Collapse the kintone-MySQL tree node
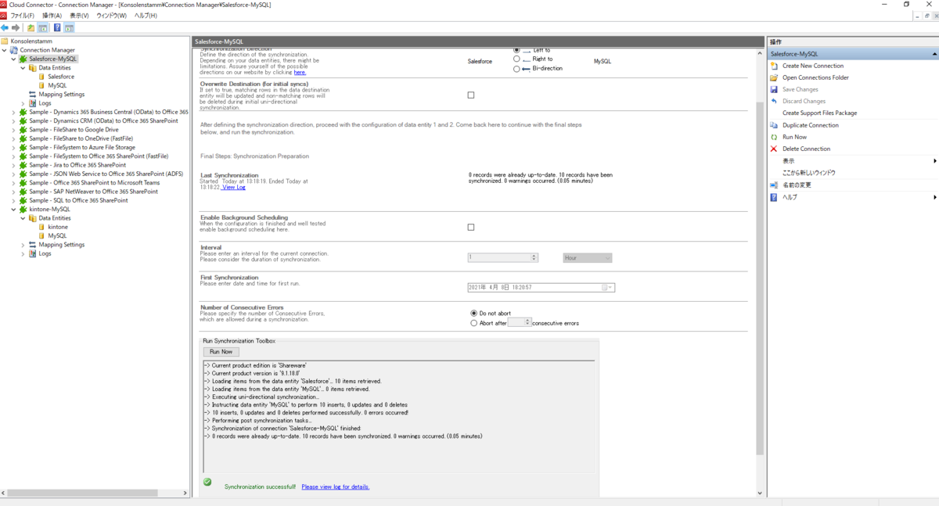Image resolution: width=939 pixels, height=506 pixels. point(13,210)
